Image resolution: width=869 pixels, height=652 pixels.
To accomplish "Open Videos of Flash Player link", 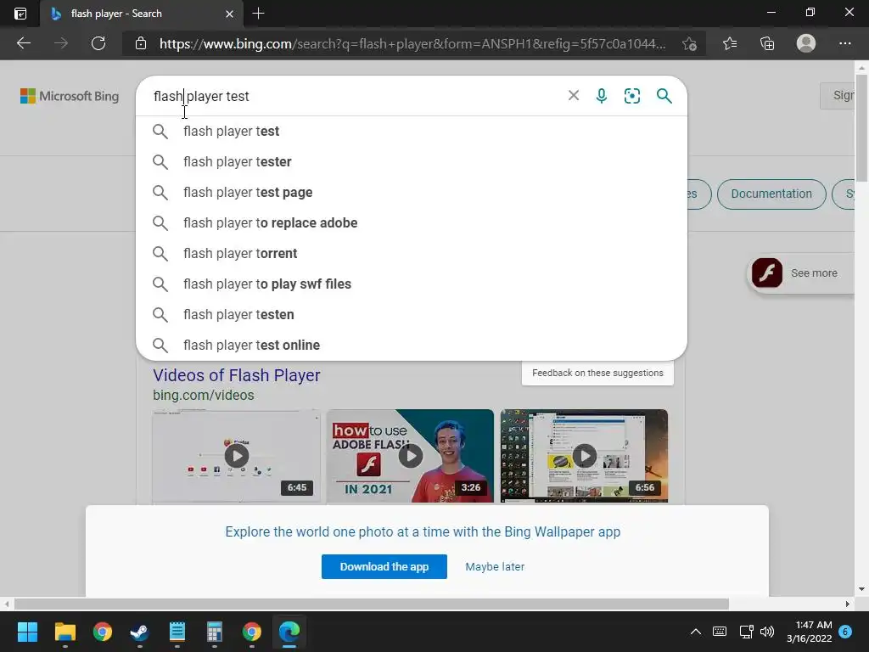I will point(237,375).
